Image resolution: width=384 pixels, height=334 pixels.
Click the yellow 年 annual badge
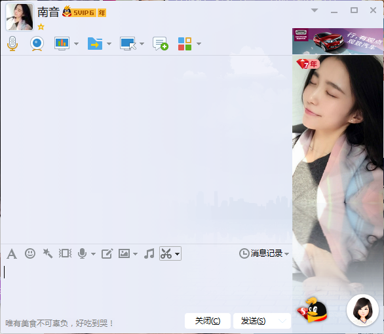coord(102,12)
